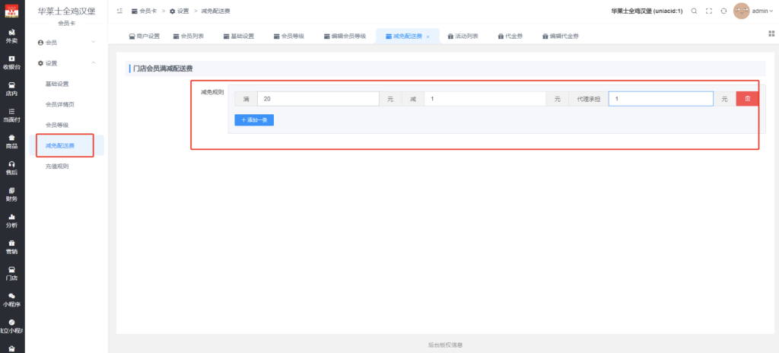Switch to the 会员列表 tab

pyautogui.click(x=188, y=37)
